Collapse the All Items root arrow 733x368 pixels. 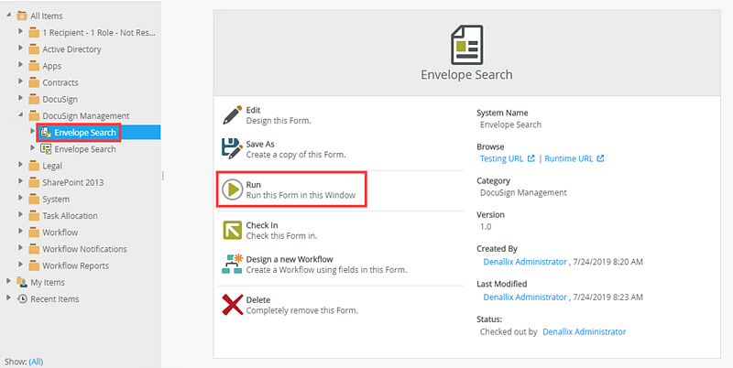pos(9,16)
